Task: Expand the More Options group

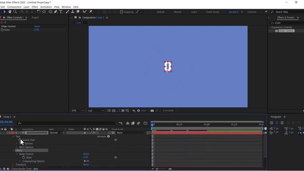Action: tap(17, 147)
